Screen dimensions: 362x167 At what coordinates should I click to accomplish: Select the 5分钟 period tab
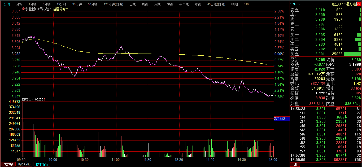point(47,4)
